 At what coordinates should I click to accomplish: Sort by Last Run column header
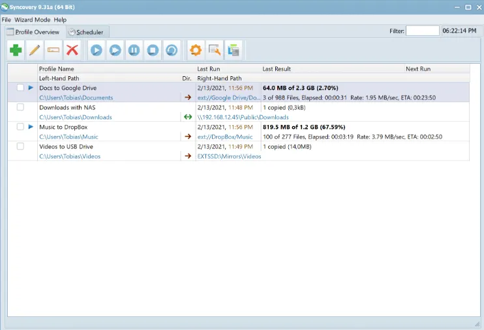click(x=208, y=69)
